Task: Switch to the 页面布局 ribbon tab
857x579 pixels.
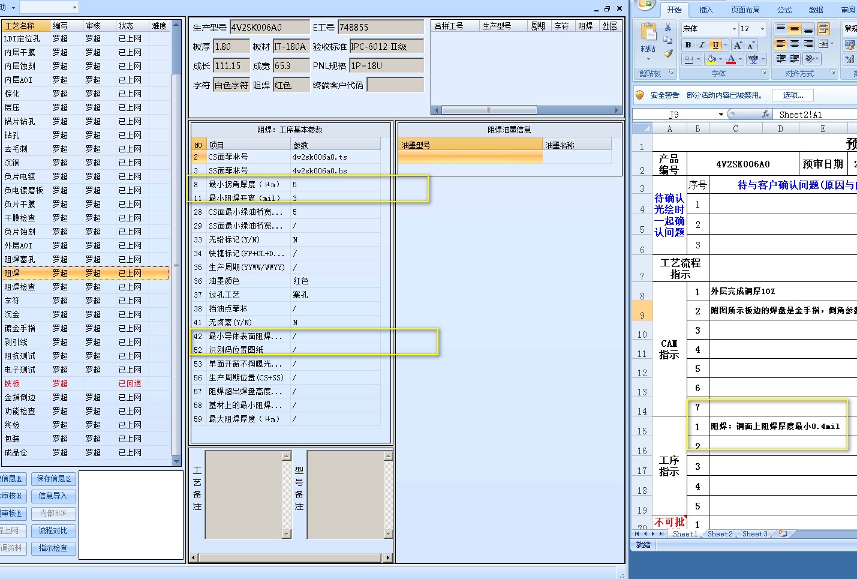Action: [x=745, y=10]
